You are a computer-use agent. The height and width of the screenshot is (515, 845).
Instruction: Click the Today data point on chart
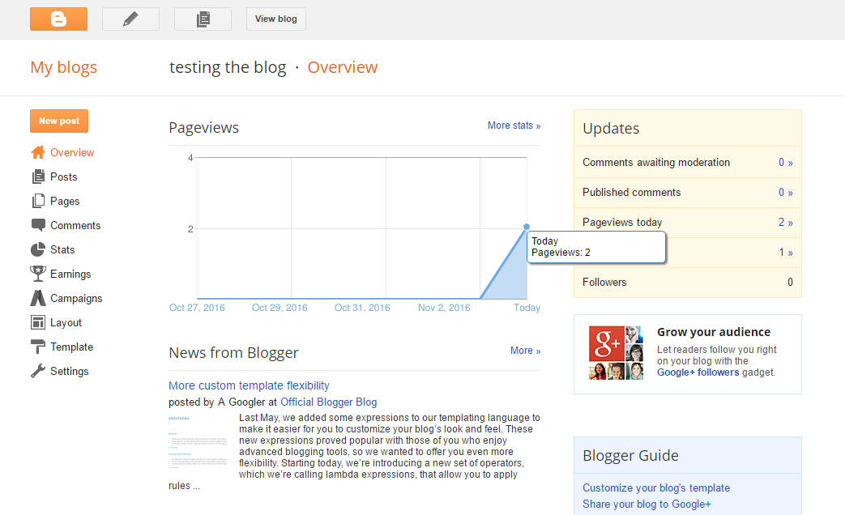click(x=527, y=227)
